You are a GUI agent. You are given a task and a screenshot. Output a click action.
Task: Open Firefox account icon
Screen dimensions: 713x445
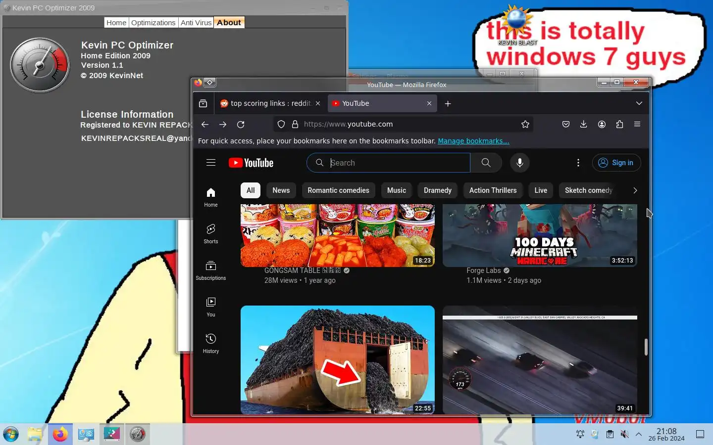(x=602, y=124)
